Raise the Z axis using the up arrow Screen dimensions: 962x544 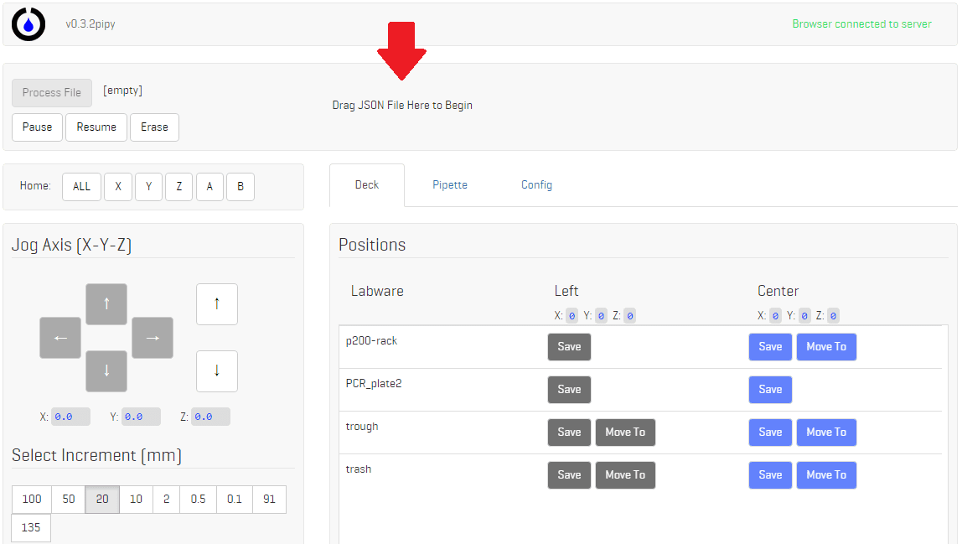[216, 303]
